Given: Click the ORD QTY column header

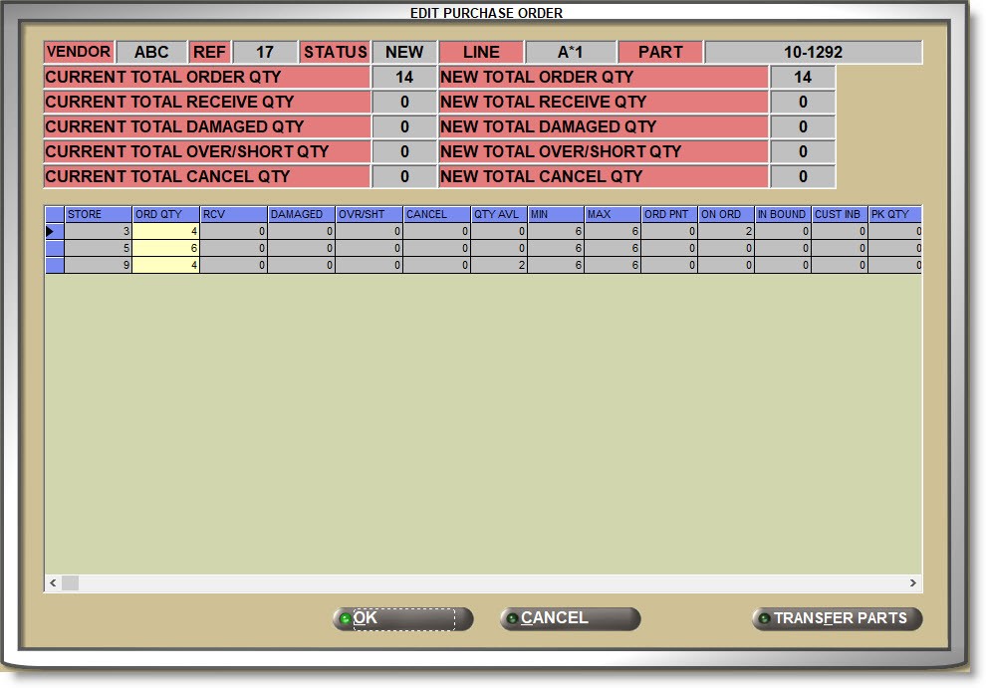Looking at the screenshot, I should (x=165, y=214).
